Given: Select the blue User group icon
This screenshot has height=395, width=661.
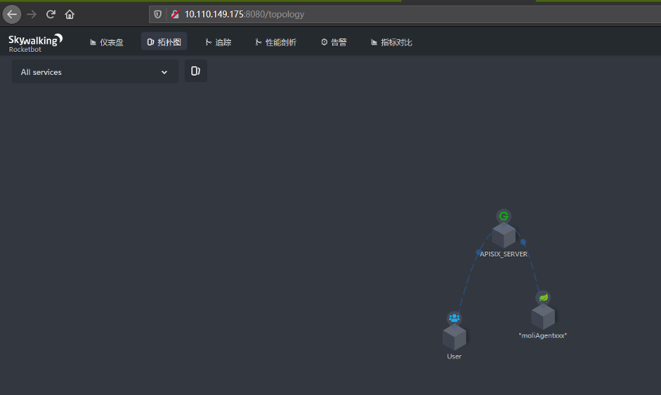Looking at the screenshot, I should (454, 318).
